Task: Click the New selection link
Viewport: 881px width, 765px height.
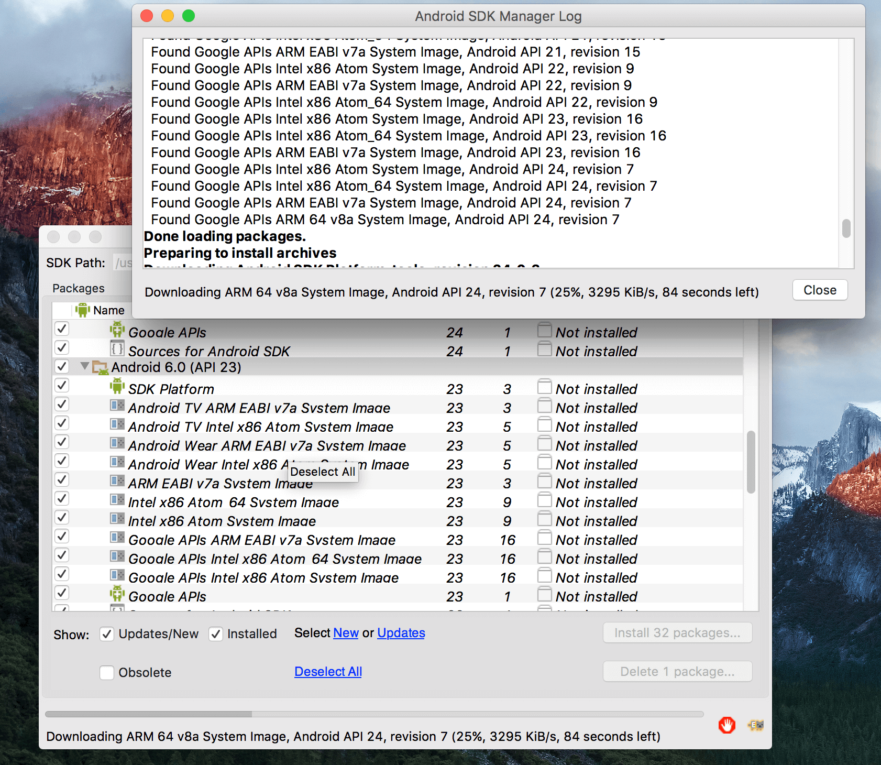Action: pos(346,633)
